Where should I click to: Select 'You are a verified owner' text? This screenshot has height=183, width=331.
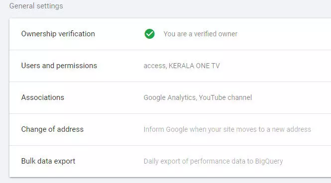[200, 34]
